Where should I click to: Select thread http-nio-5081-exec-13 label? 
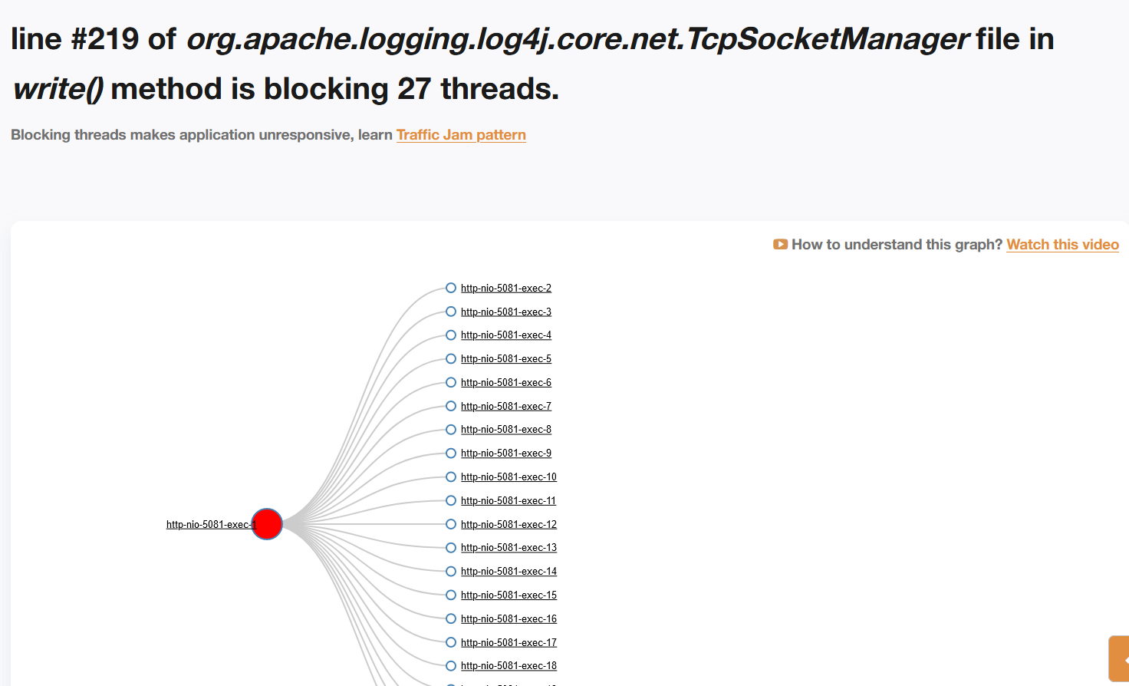(509, 548)
